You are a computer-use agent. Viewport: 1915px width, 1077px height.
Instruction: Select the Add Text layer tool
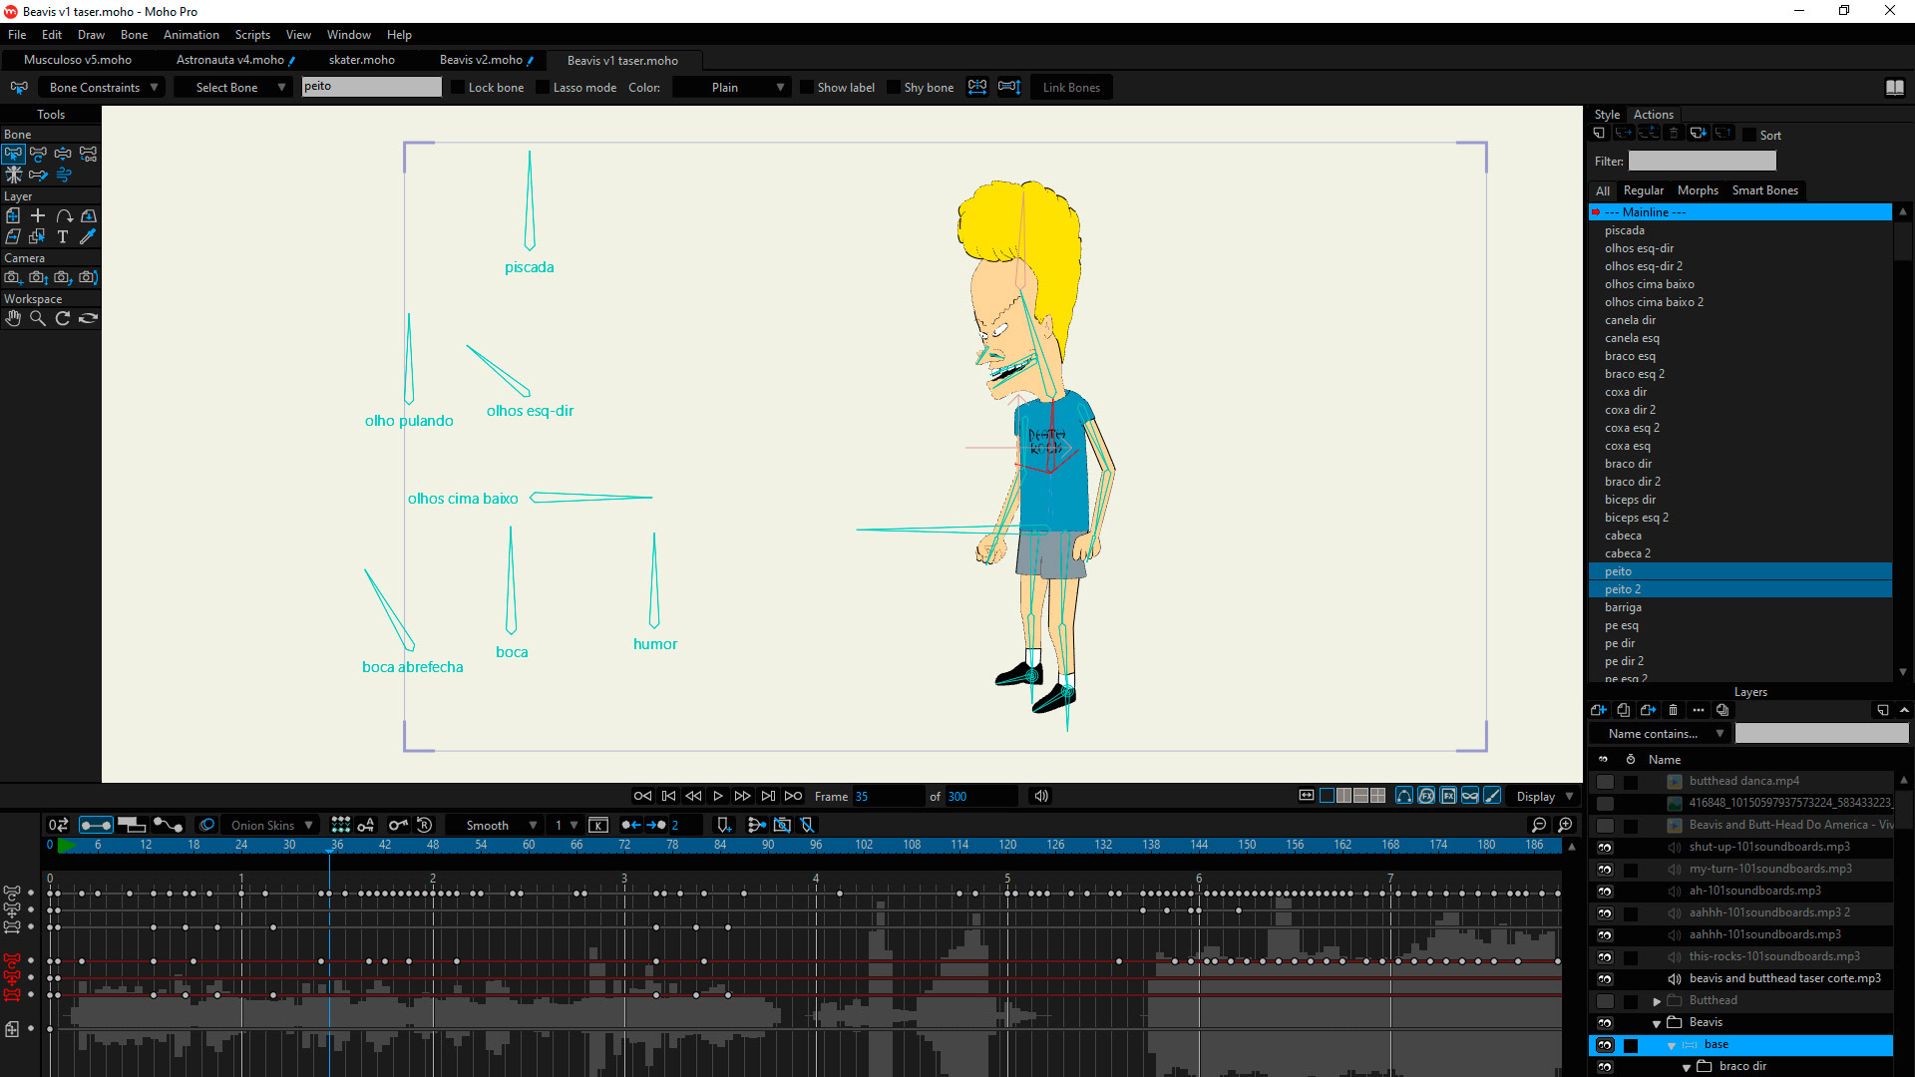click(63, 237)
